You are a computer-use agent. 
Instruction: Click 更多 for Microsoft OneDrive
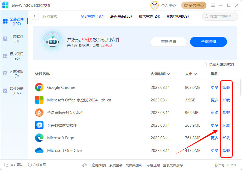point(215,151)
